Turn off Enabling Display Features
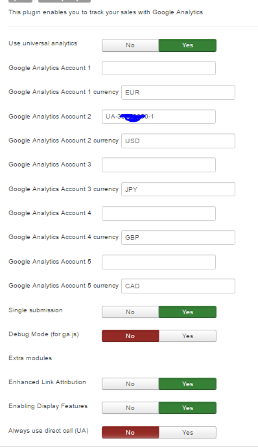 (x=130, y=407)
